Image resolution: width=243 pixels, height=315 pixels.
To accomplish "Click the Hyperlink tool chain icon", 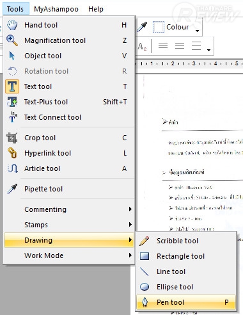I will pos(12,153).
